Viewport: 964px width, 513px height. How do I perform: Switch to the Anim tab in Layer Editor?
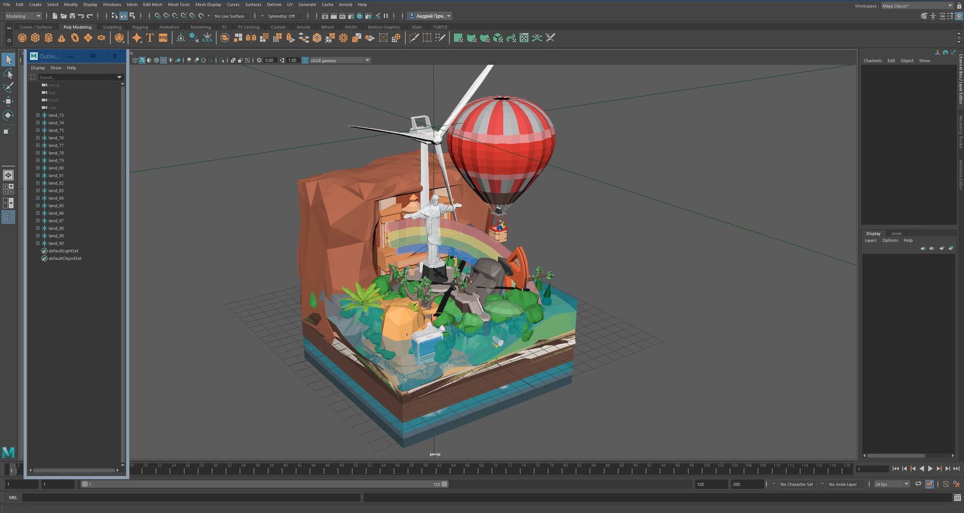coord(897,233)
